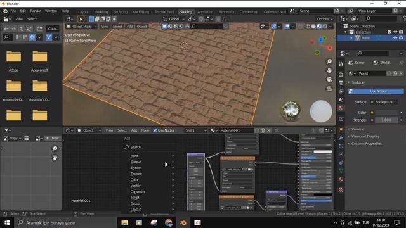Adjust the Strength 1.000 slider
Screen dimensions: 406x228
(386, 120)
